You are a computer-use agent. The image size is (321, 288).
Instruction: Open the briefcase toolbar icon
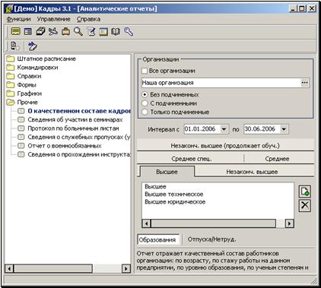(65, 32)
